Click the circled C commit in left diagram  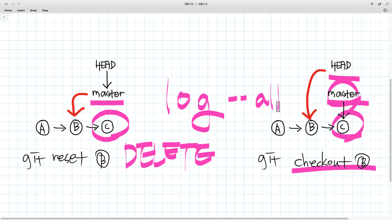(x=107, y=127)
